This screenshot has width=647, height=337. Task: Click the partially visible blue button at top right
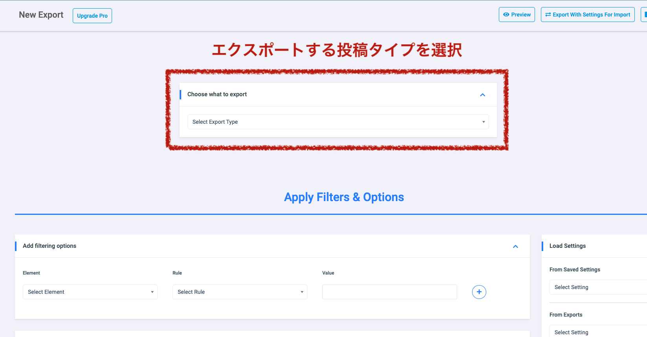645,14
